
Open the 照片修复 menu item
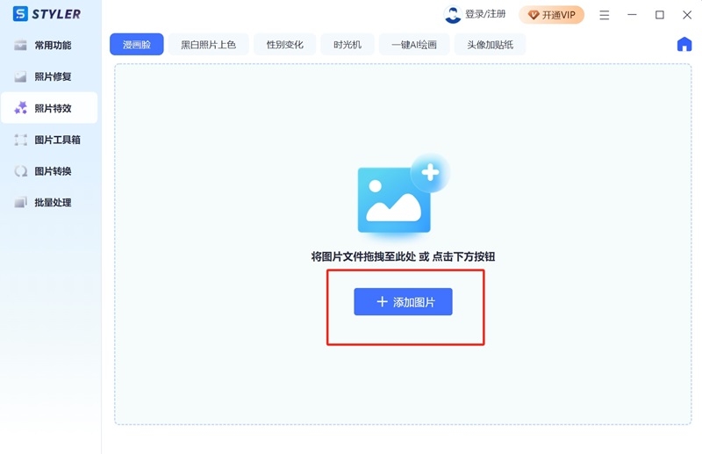click(49, 76)
